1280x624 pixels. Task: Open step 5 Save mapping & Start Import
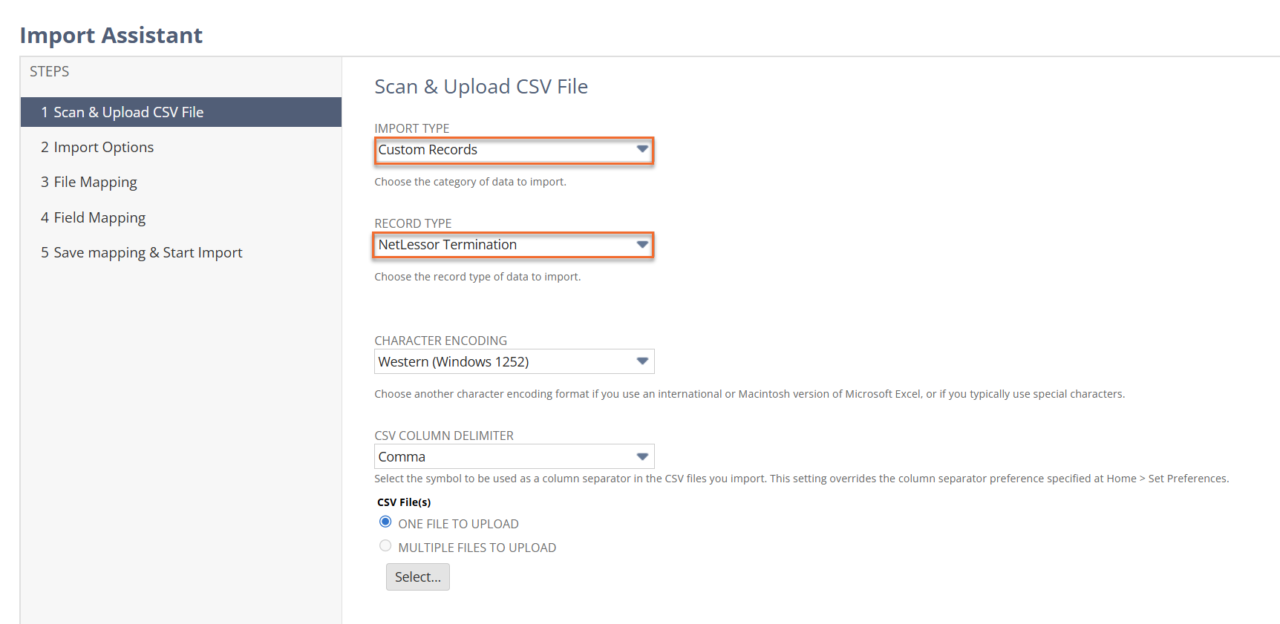(x=148, y=252)
